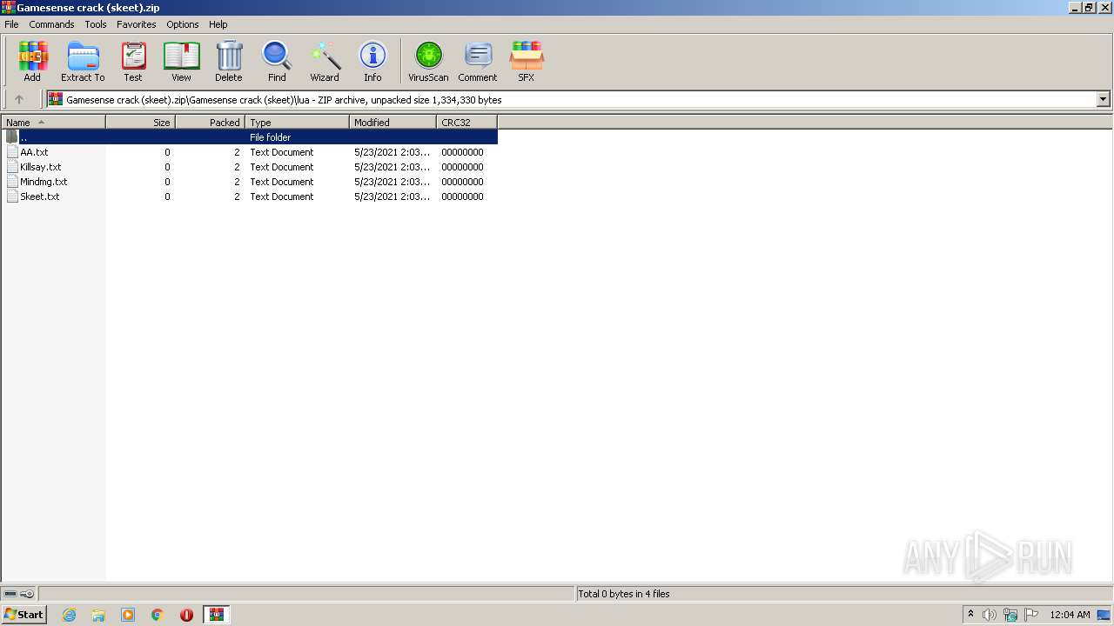Run Test on the archive

[133, 61]
